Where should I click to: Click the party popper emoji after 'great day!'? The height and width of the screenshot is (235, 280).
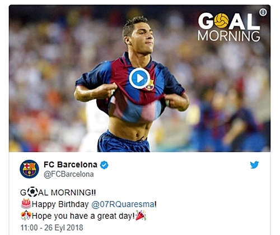pyautogui.click(x=141, y=215)
